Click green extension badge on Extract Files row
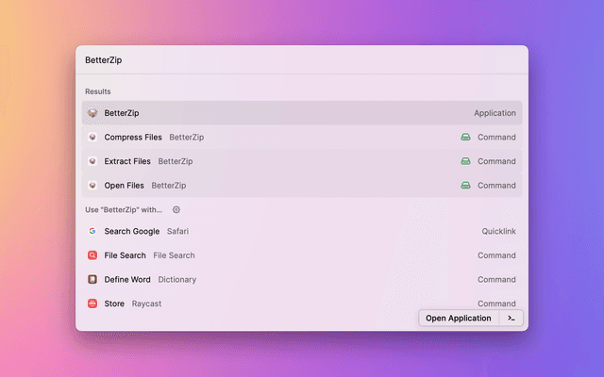This screenshot has width=604, height=377. [x=465, y=161]
